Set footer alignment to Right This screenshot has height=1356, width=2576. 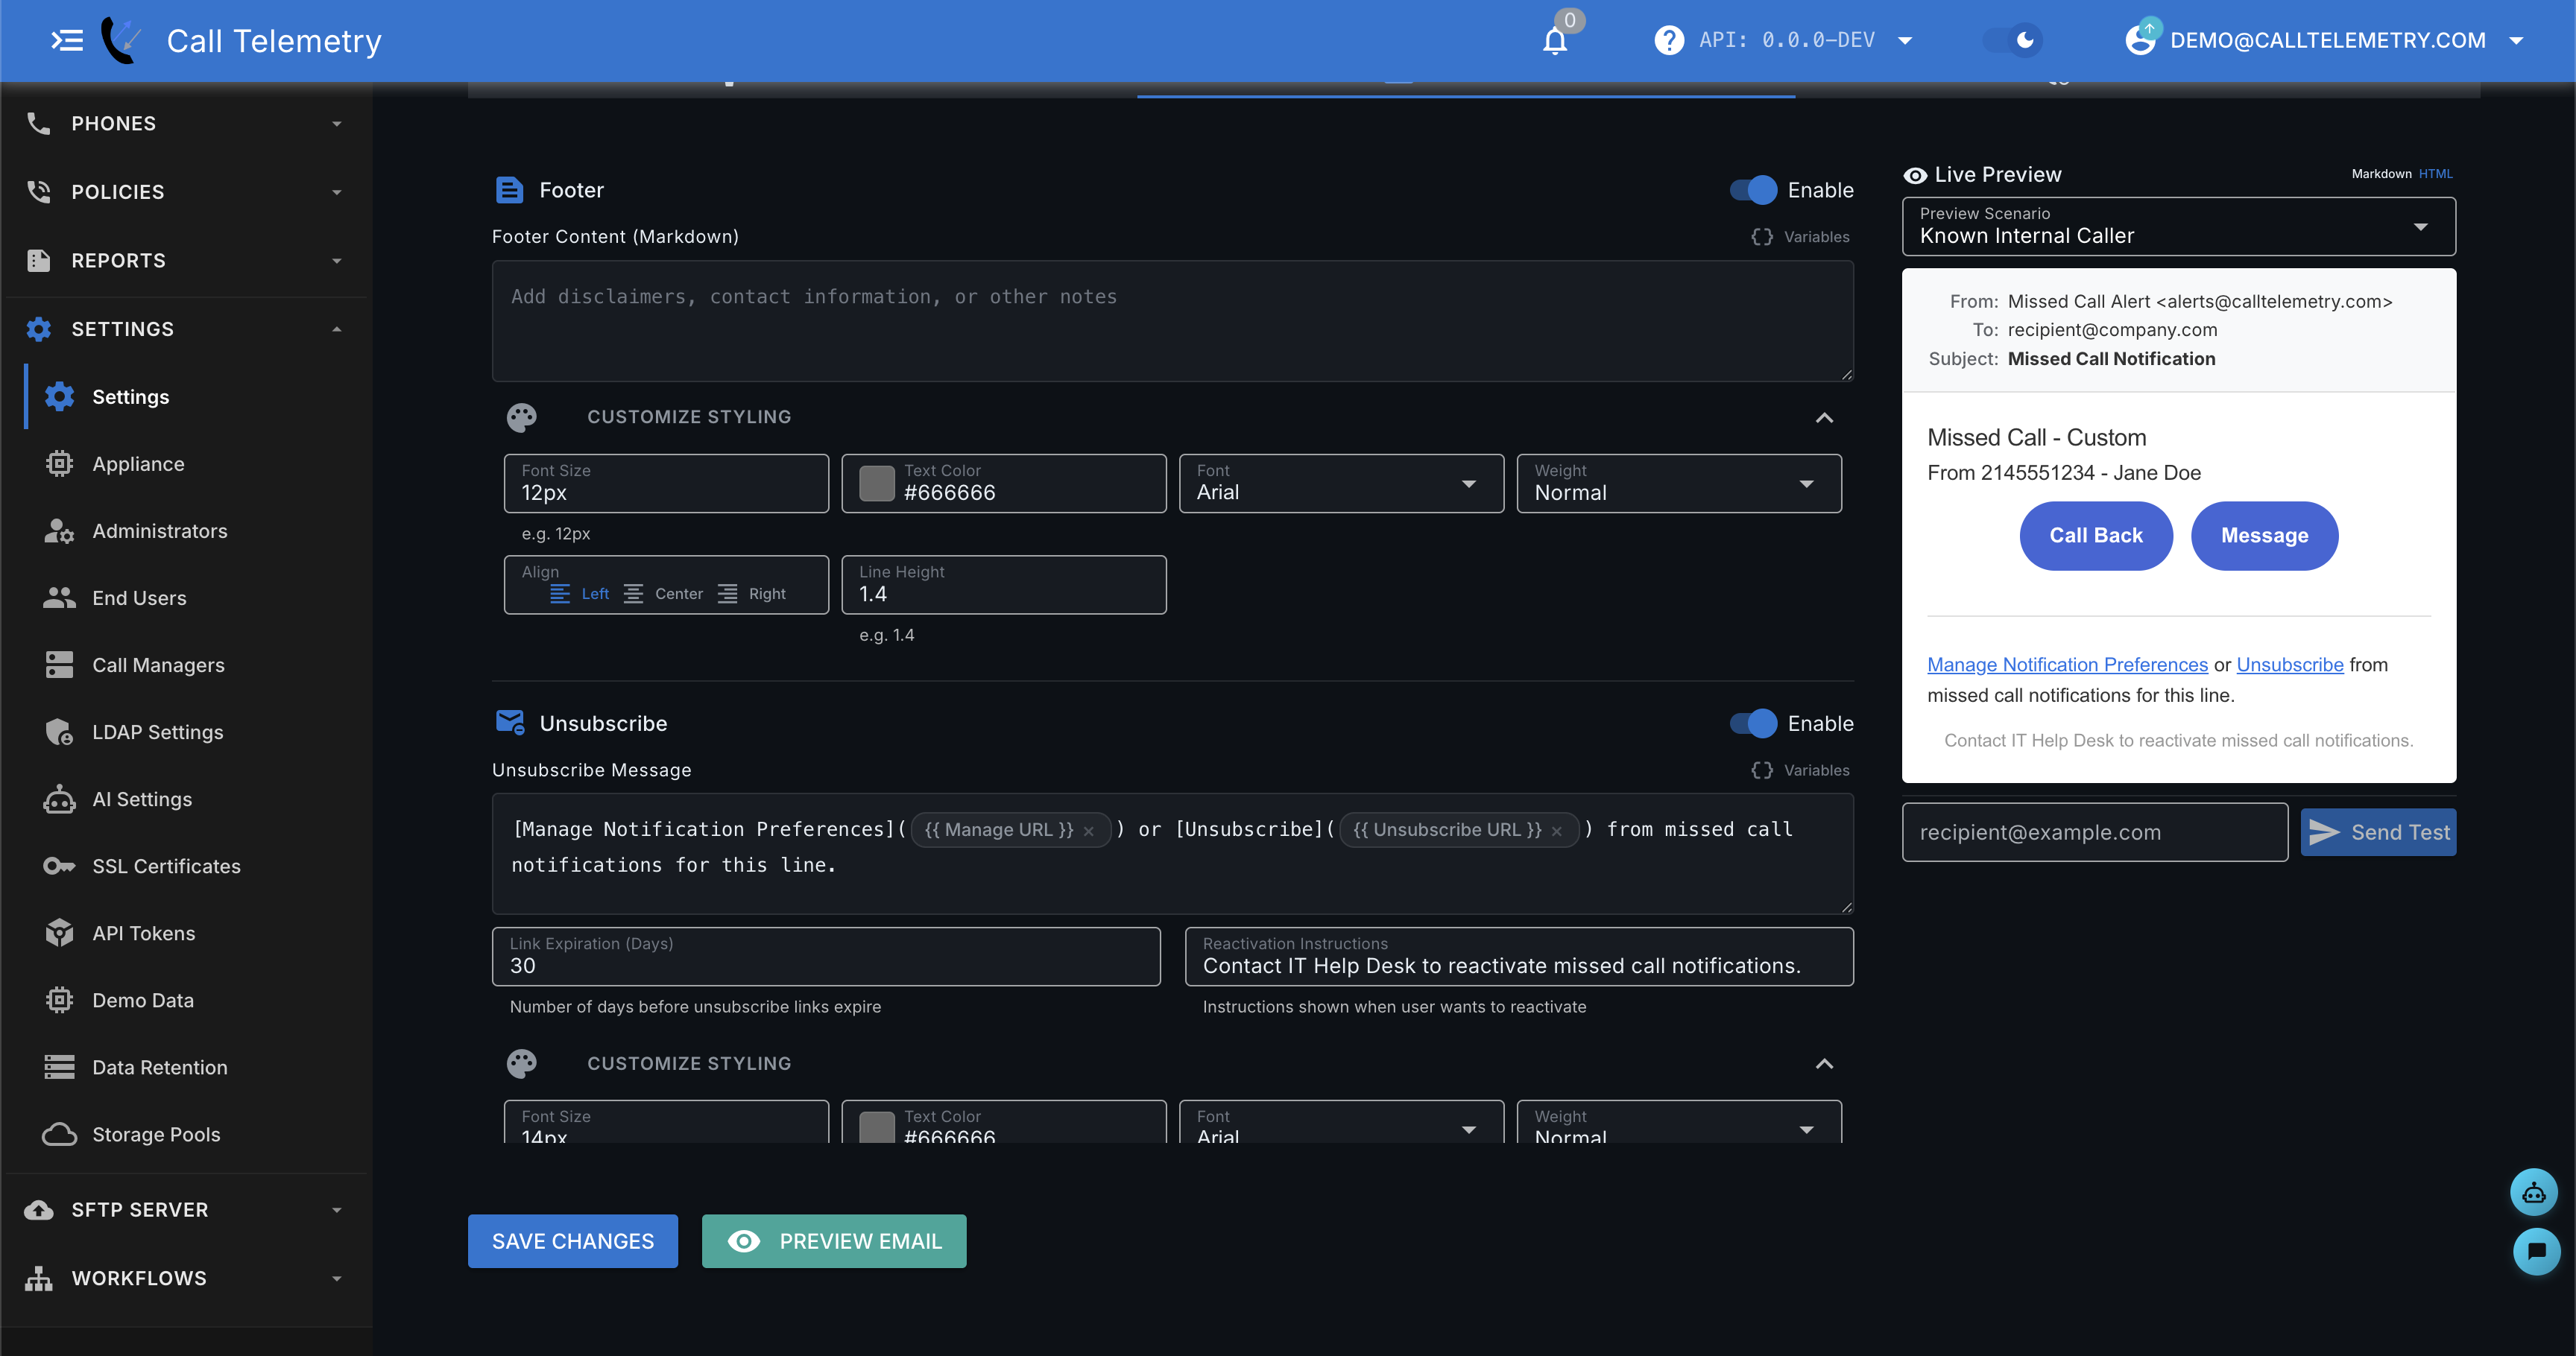pos(752,594)
